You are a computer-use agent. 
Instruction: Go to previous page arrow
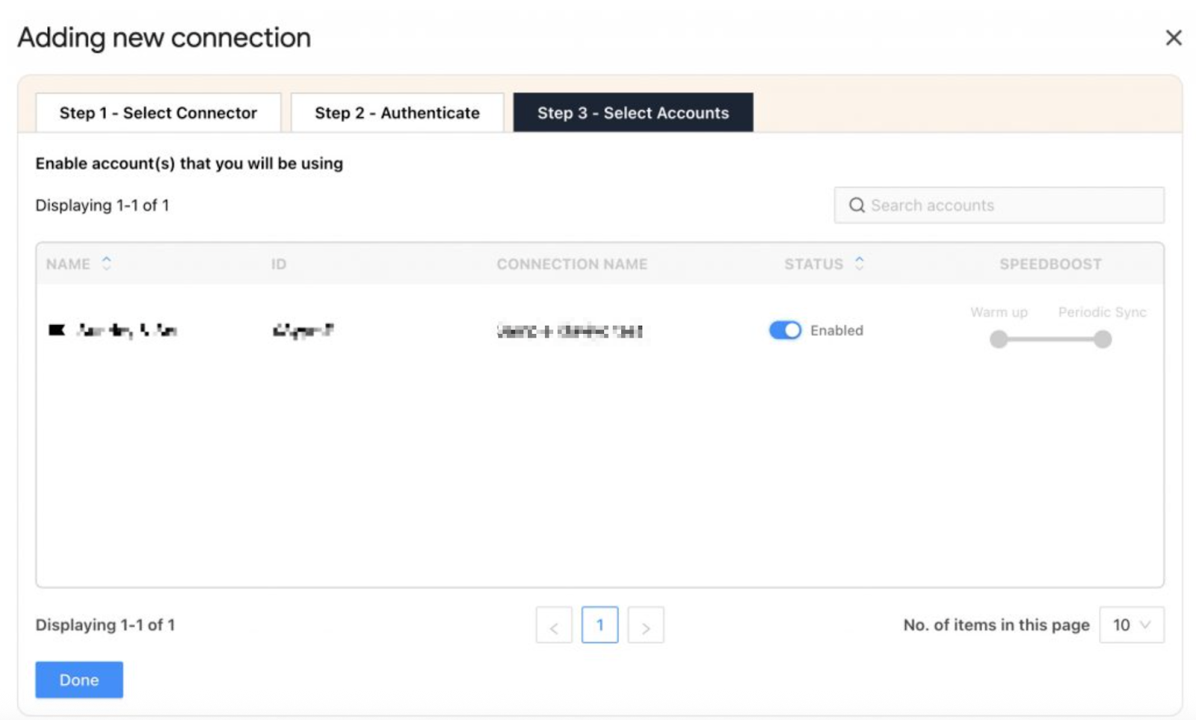[554, 626]
